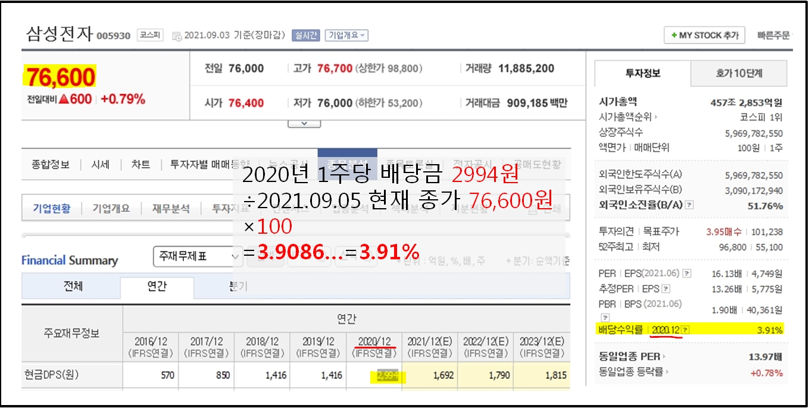Click the current price 76,600
Screen dimensions: 809x408
(x=60, y=77)
